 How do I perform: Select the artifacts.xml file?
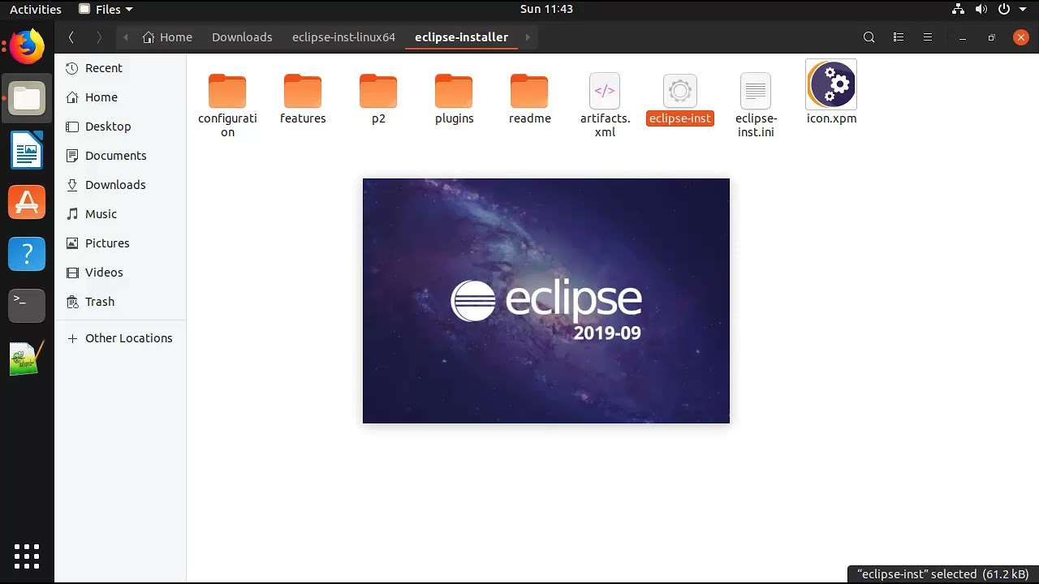click(x=605, y=105)
